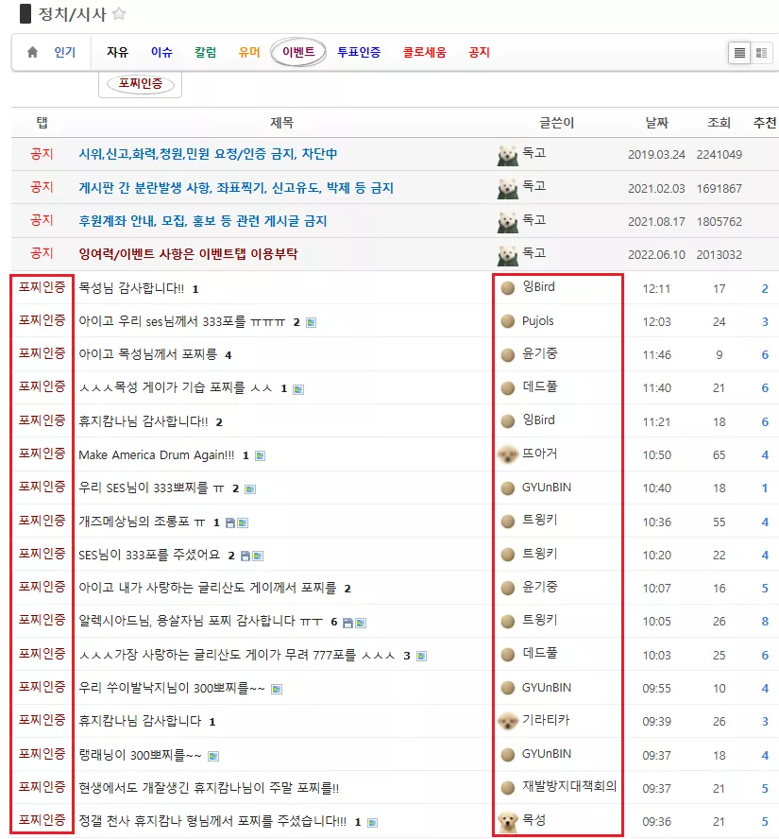Click author name 윤기중 on the 11:46 post
779x839 pixels.
click(539, 353)
